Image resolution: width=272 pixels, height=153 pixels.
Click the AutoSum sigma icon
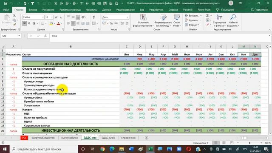[208, 16]
